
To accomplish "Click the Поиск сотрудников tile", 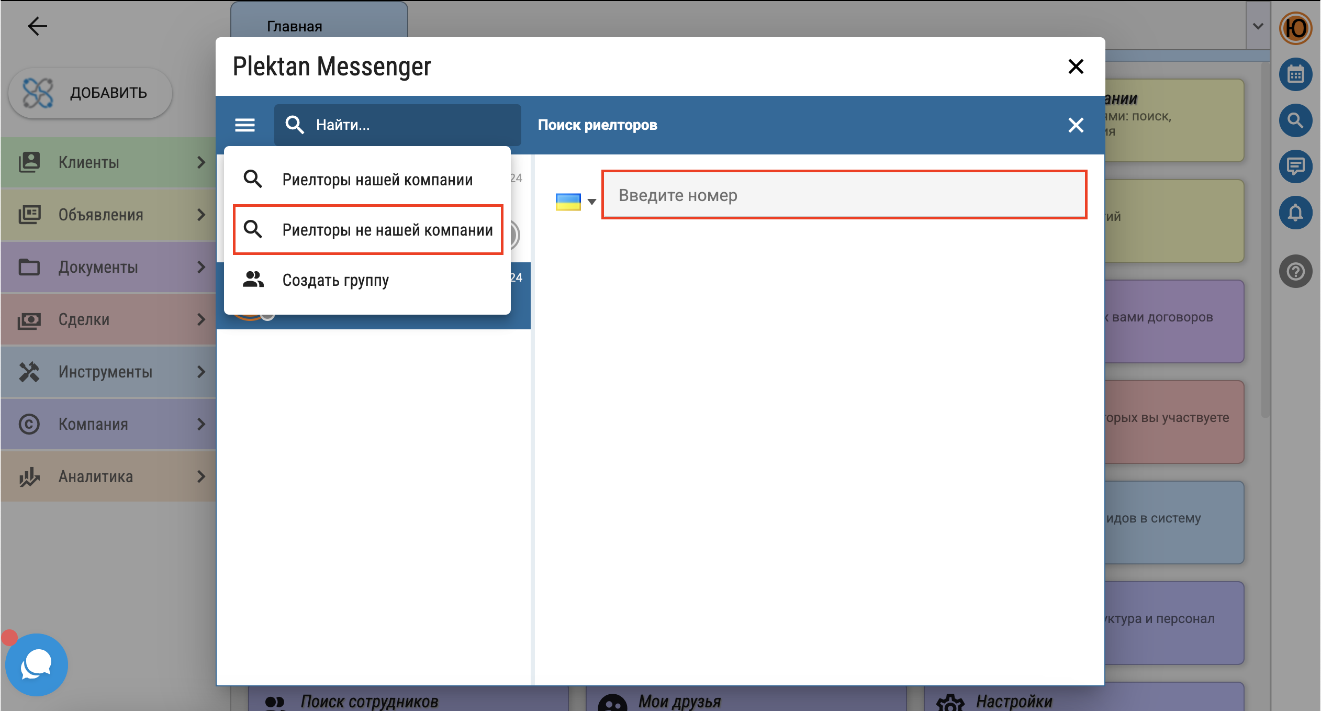I will tap(408, 699).
